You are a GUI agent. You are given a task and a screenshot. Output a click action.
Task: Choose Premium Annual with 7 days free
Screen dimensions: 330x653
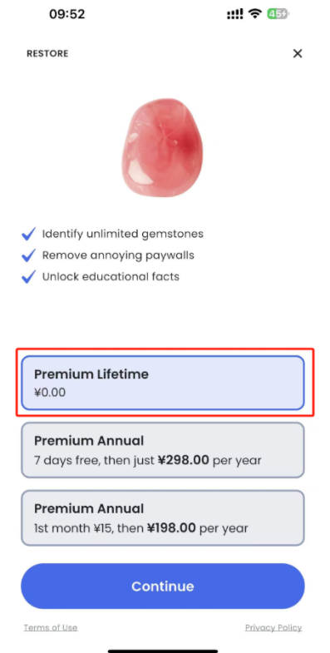tap(163, 450)
